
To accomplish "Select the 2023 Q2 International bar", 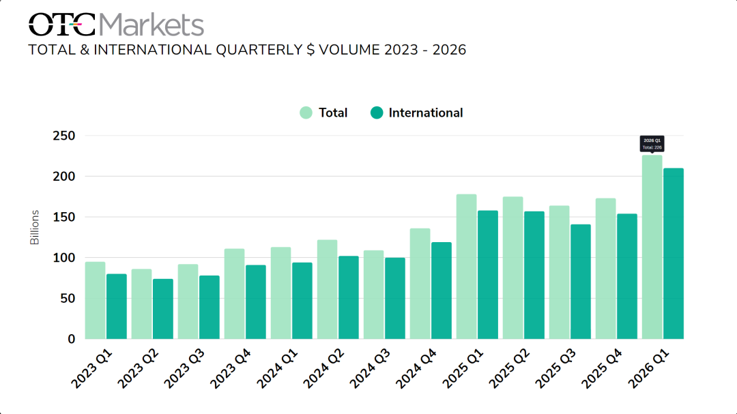I will click(162, 309).
